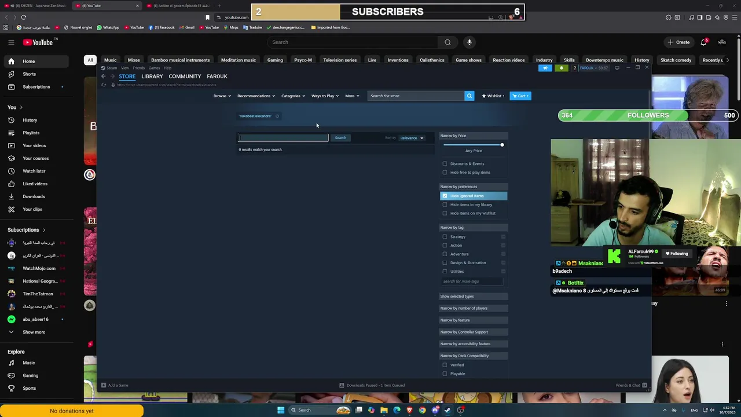Click the Windows Start button
This screenshot has width=741, height=417.
pyautogui.click(x=281, y=410)
